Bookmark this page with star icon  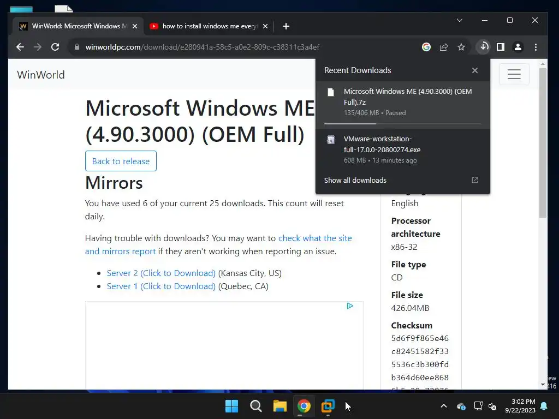click(461, 47)
